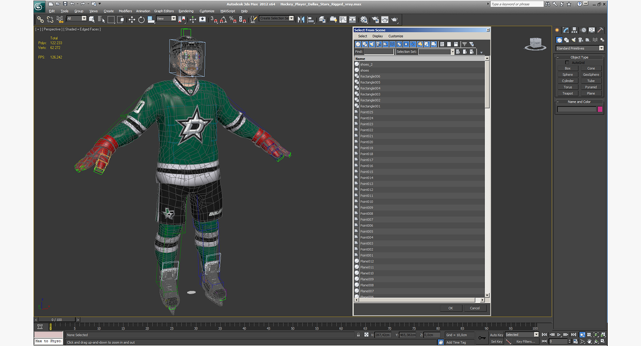Click the render teapot icon
Image resolution: width=641 pixels, height=346 pixels.
click(395, 19)
